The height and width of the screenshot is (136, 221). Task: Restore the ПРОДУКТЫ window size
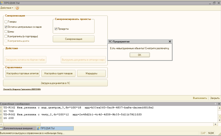point(214,3)
